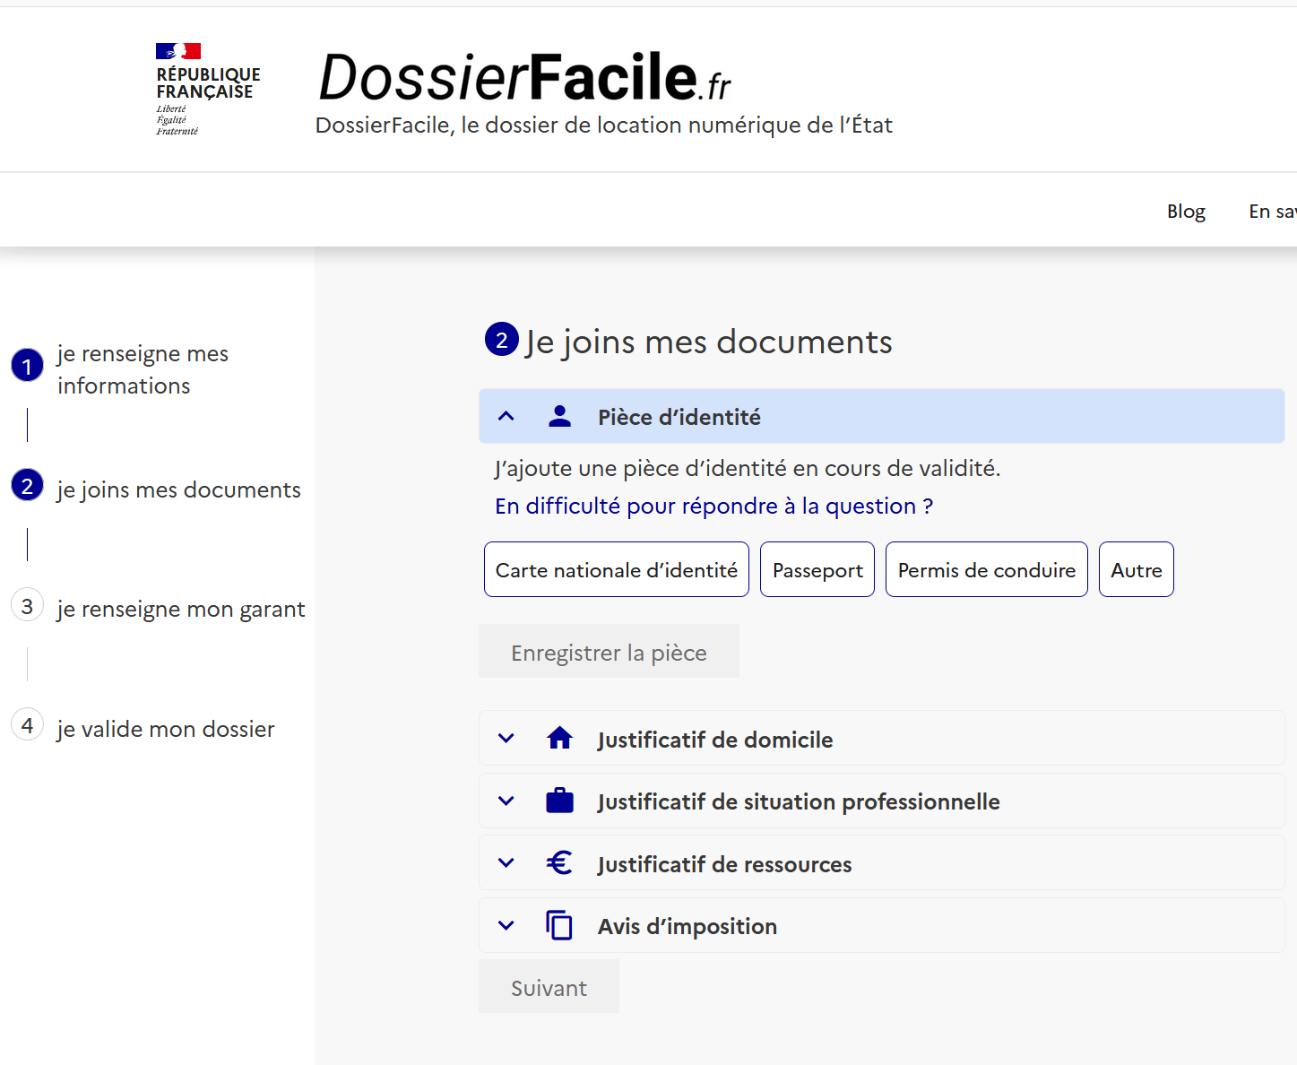Click the copy-document icon for Avis d'imposition

(x=560, y=925)
